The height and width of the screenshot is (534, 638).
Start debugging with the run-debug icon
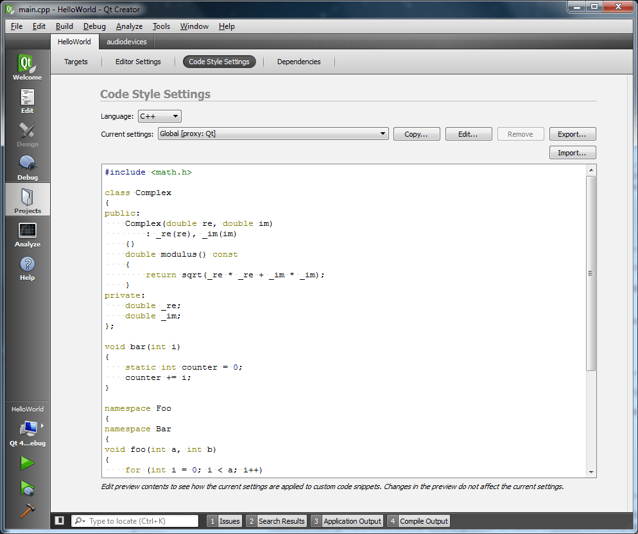point(26,488)
